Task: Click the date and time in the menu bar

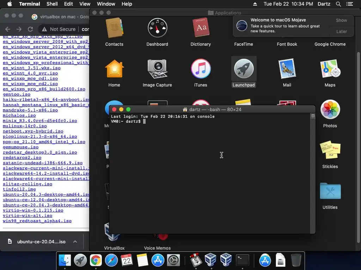Action: (288, 4)
